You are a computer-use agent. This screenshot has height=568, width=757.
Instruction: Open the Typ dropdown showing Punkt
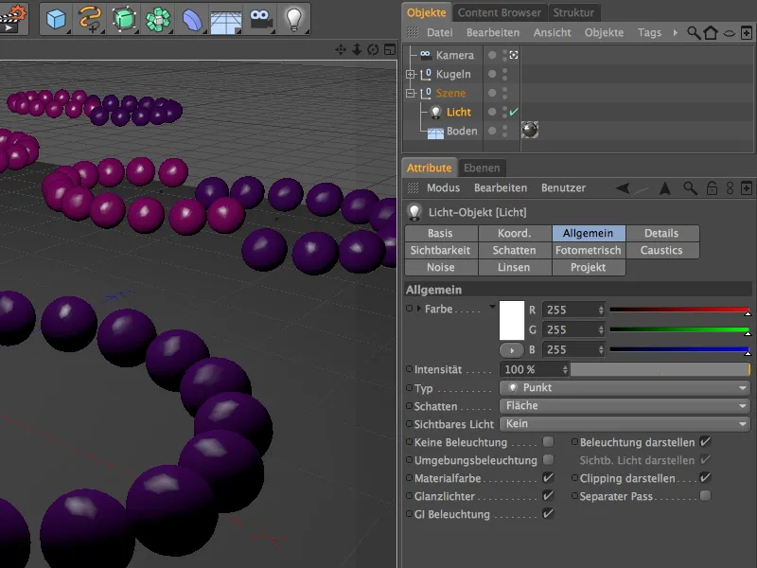[625, 388]
